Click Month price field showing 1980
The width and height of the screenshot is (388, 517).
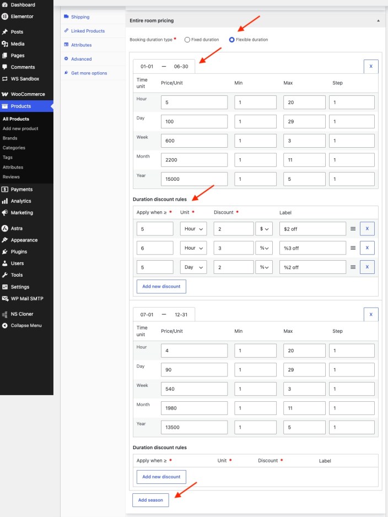tap(194, 408)
